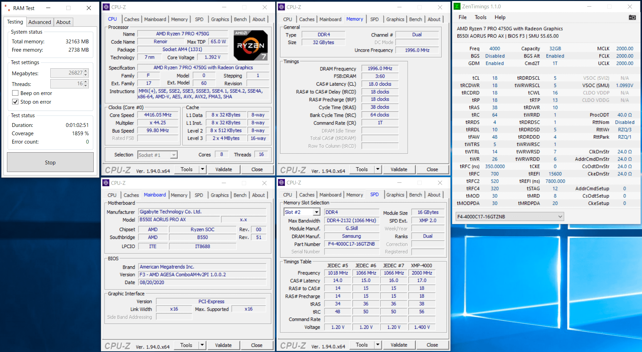642x352 pixels.
Task: Click the DRAM Frequency value '1996.0 MHz'
Action: [x=380, y=69]
